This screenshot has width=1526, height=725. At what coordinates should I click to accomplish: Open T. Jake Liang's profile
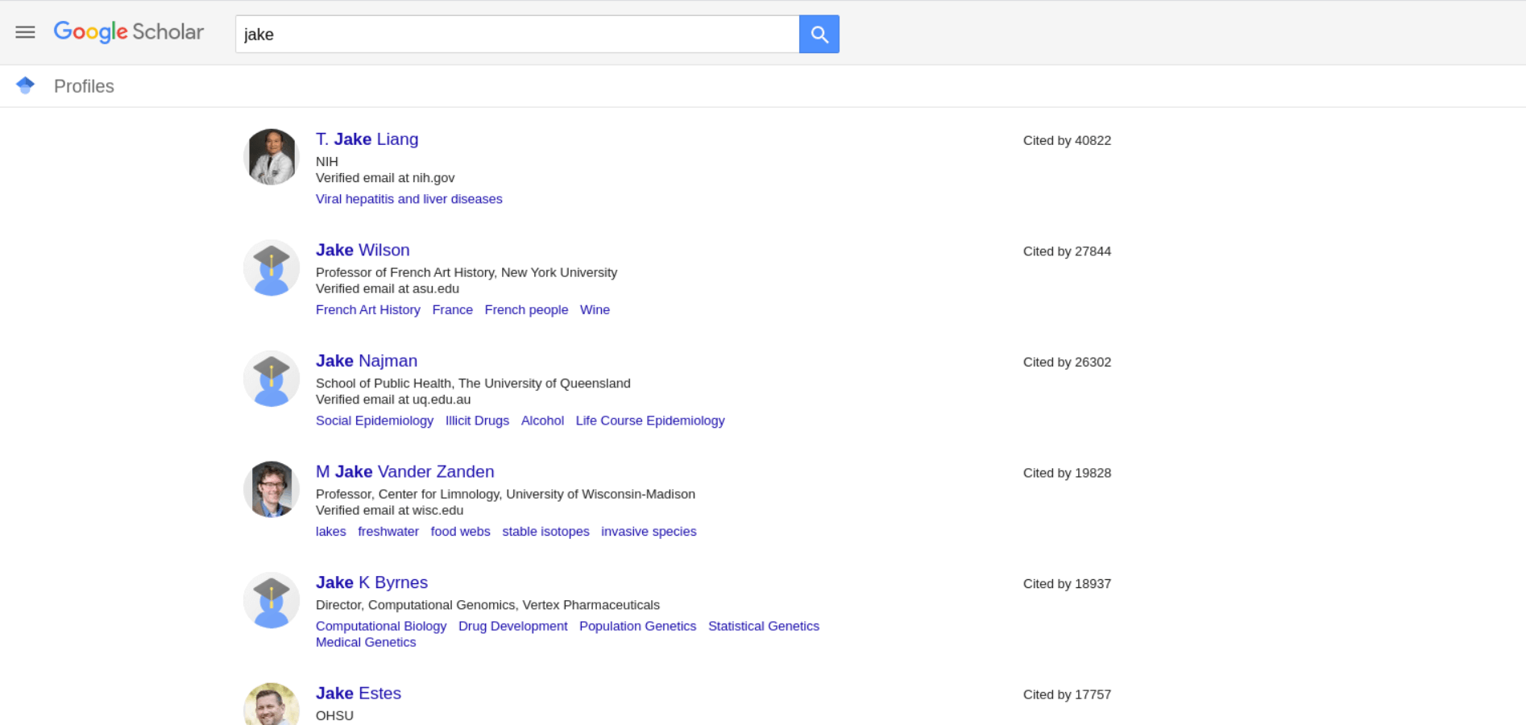click(x=367, y=139)
